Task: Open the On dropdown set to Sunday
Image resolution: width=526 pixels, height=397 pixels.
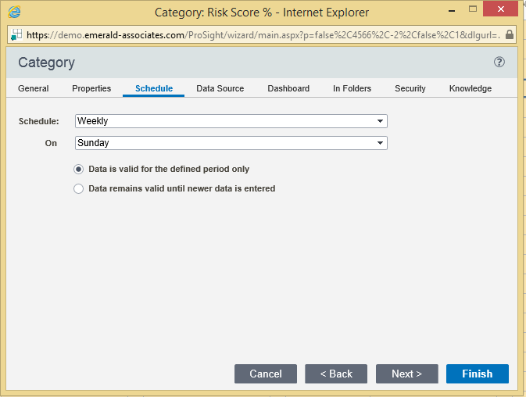Action: (x=231, y=143)
